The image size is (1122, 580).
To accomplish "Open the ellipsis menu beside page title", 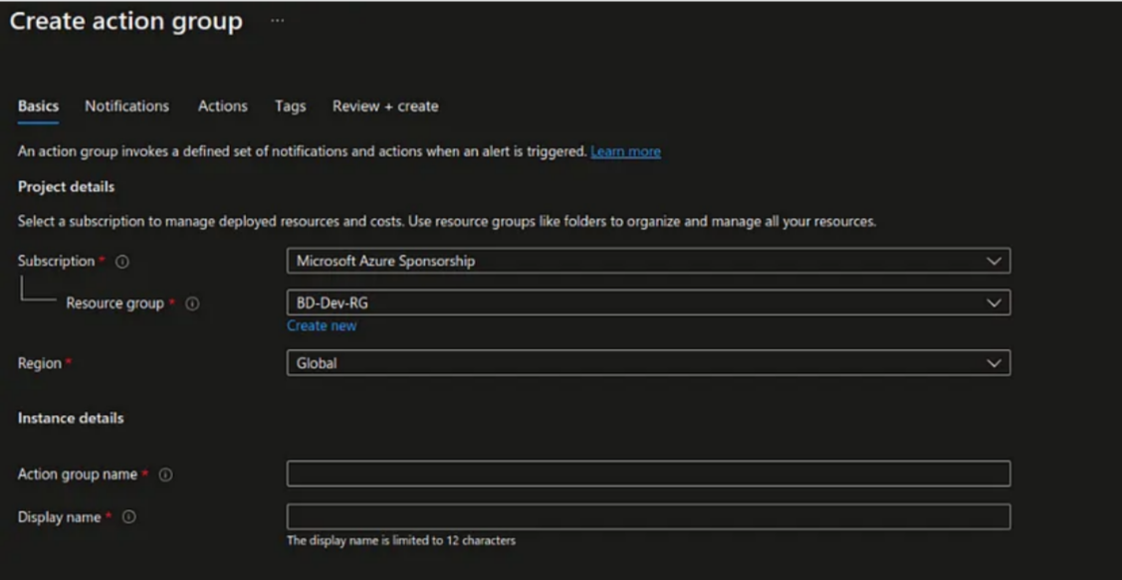I will click(x=277, y=22).
